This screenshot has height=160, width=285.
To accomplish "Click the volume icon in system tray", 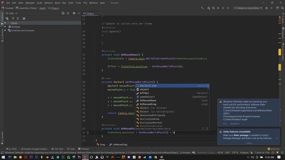I will pyautogui.click(x=252, y=157).
